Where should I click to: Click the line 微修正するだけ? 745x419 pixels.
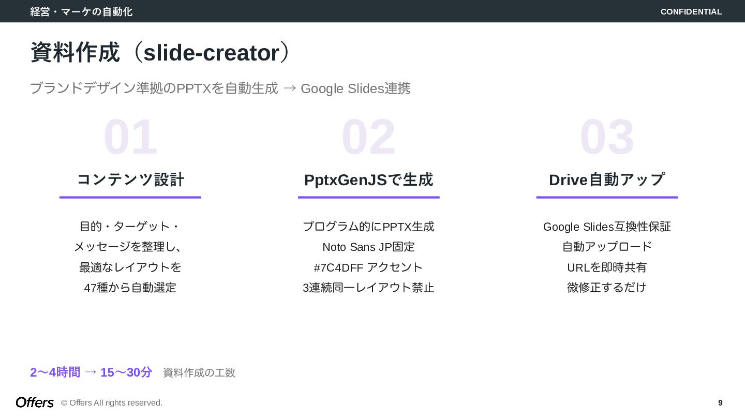[x=607, y=288]
